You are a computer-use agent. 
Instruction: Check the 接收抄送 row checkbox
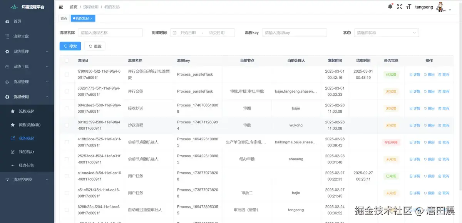click(67, 108)
